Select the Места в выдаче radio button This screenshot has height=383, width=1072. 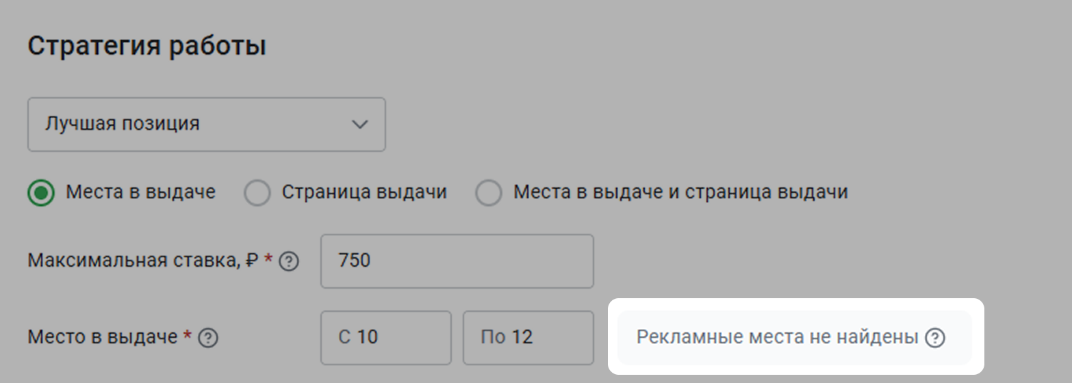[x=41, y=193]
